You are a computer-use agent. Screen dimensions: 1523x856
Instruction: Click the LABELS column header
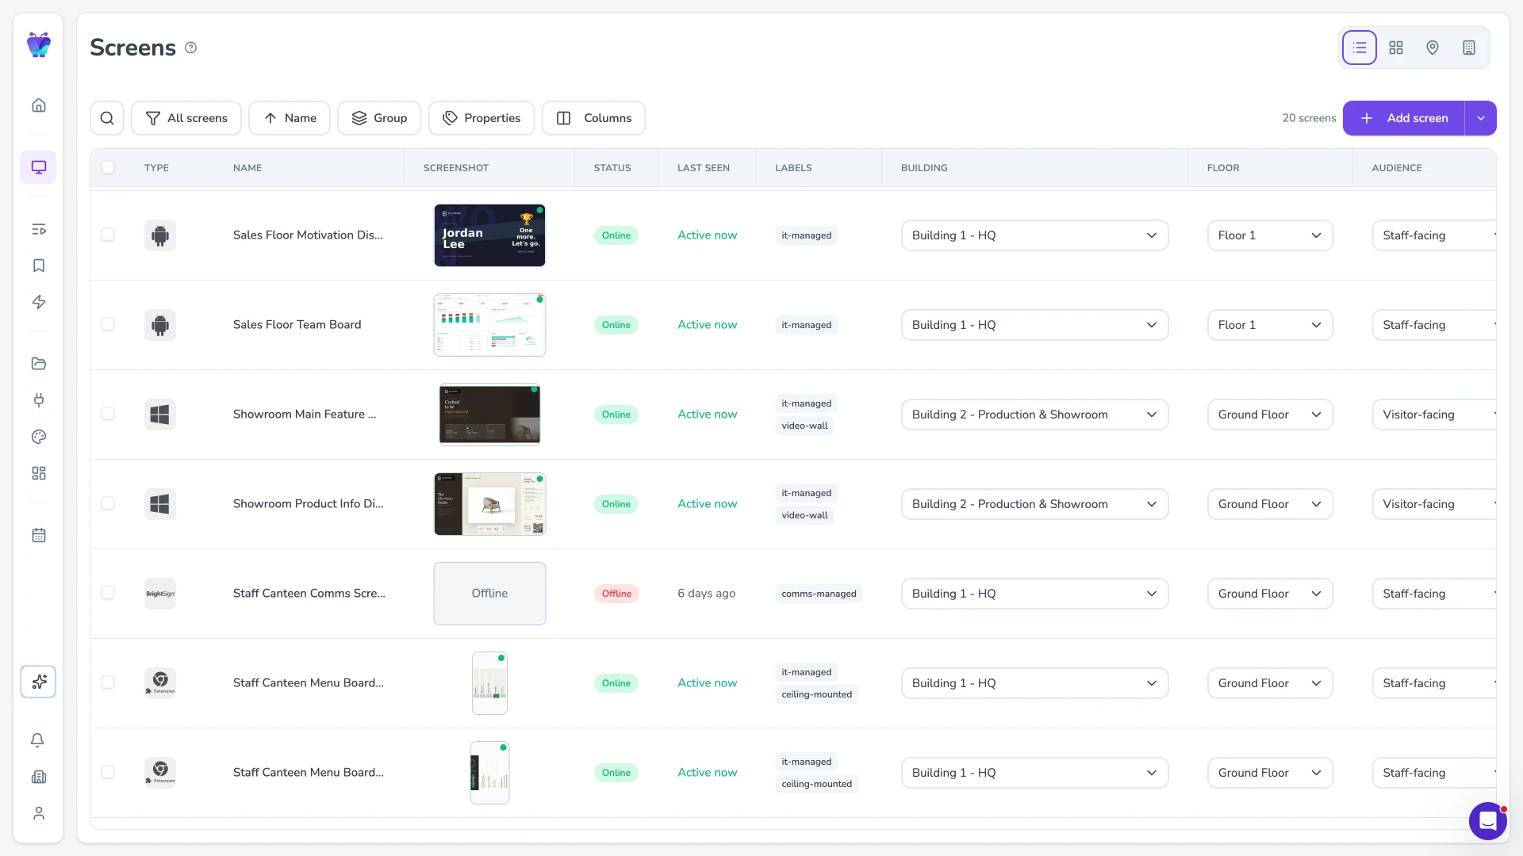click(x=793, y=168)
